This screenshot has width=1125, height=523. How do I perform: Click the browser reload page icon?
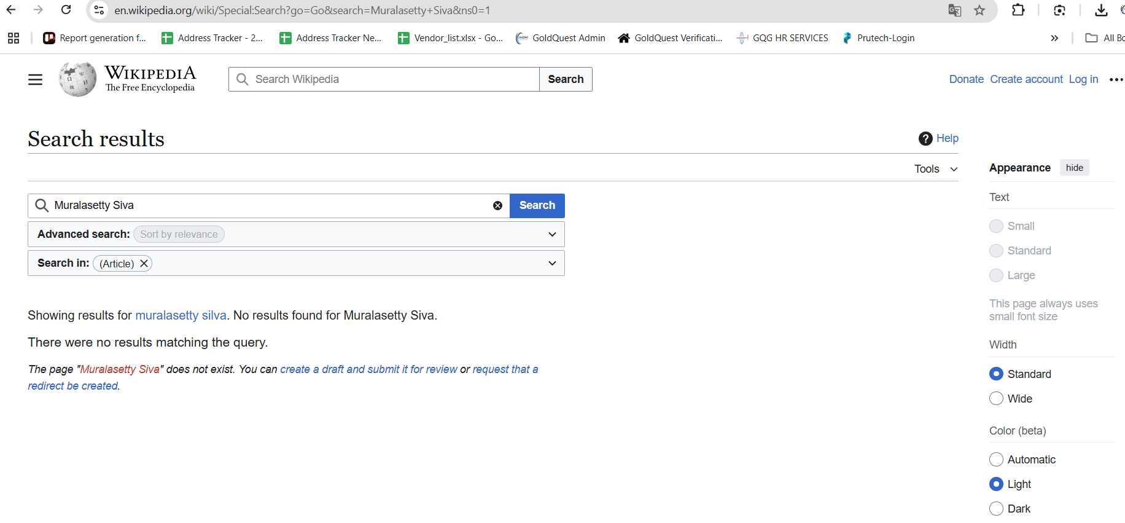pyautogui.click(x=66, y=10)
